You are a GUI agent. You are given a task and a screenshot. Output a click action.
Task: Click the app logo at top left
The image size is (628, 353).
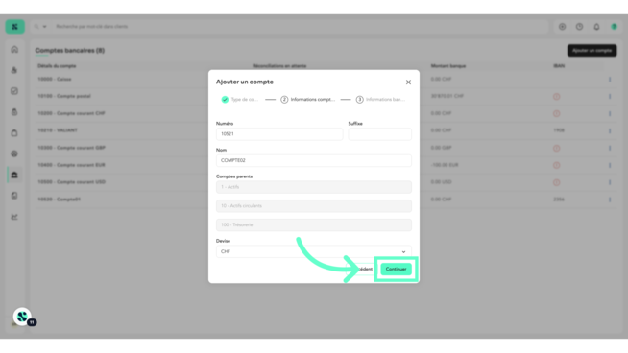pyautogui.click(x=14, y=27)
